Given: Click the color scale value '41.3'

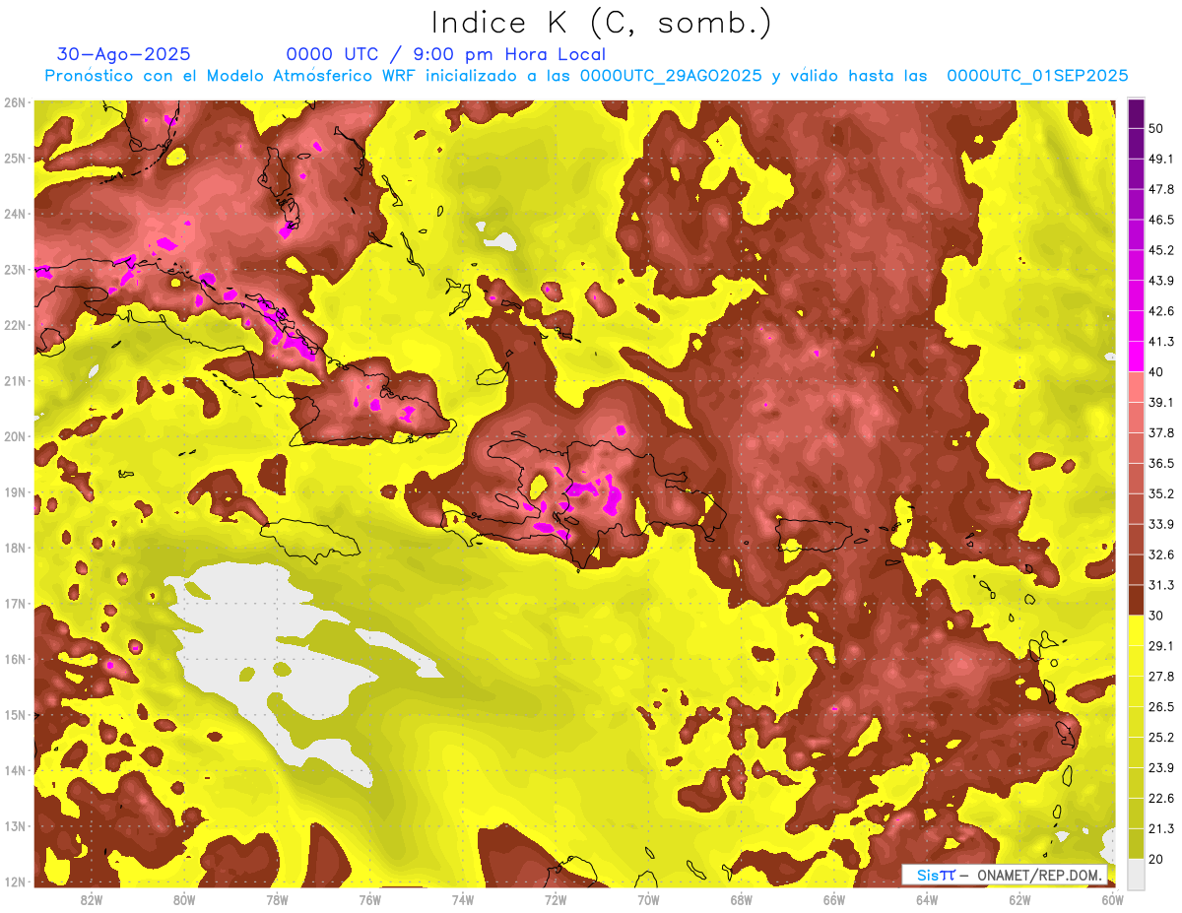Looking at the screenshot, I should (1161, 342).
